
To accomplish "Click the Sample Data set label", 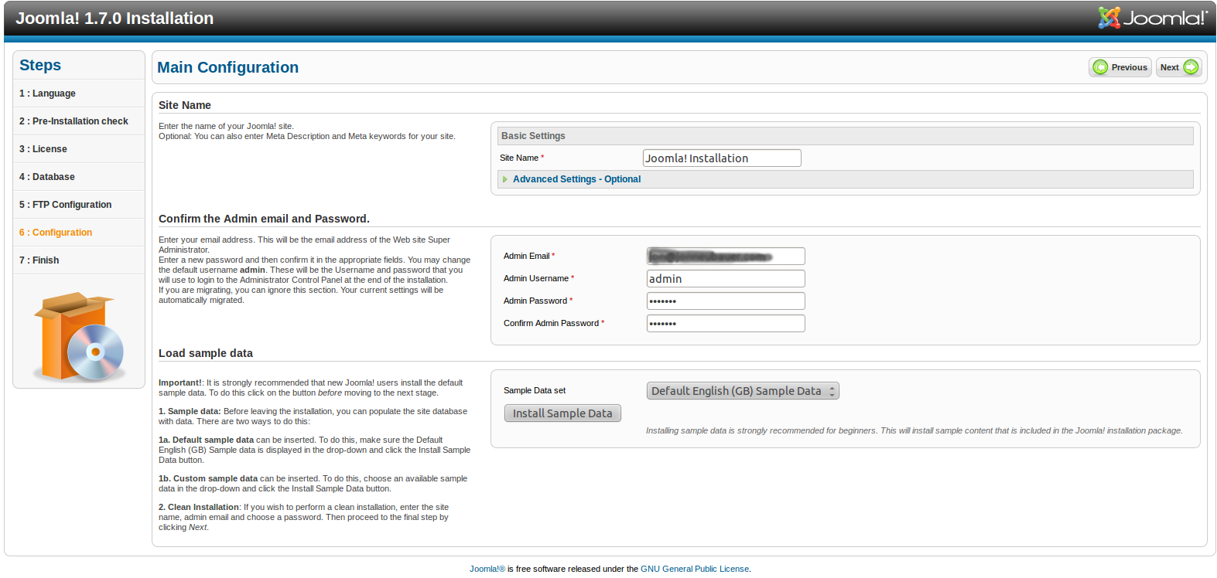I will click(535, 391).
